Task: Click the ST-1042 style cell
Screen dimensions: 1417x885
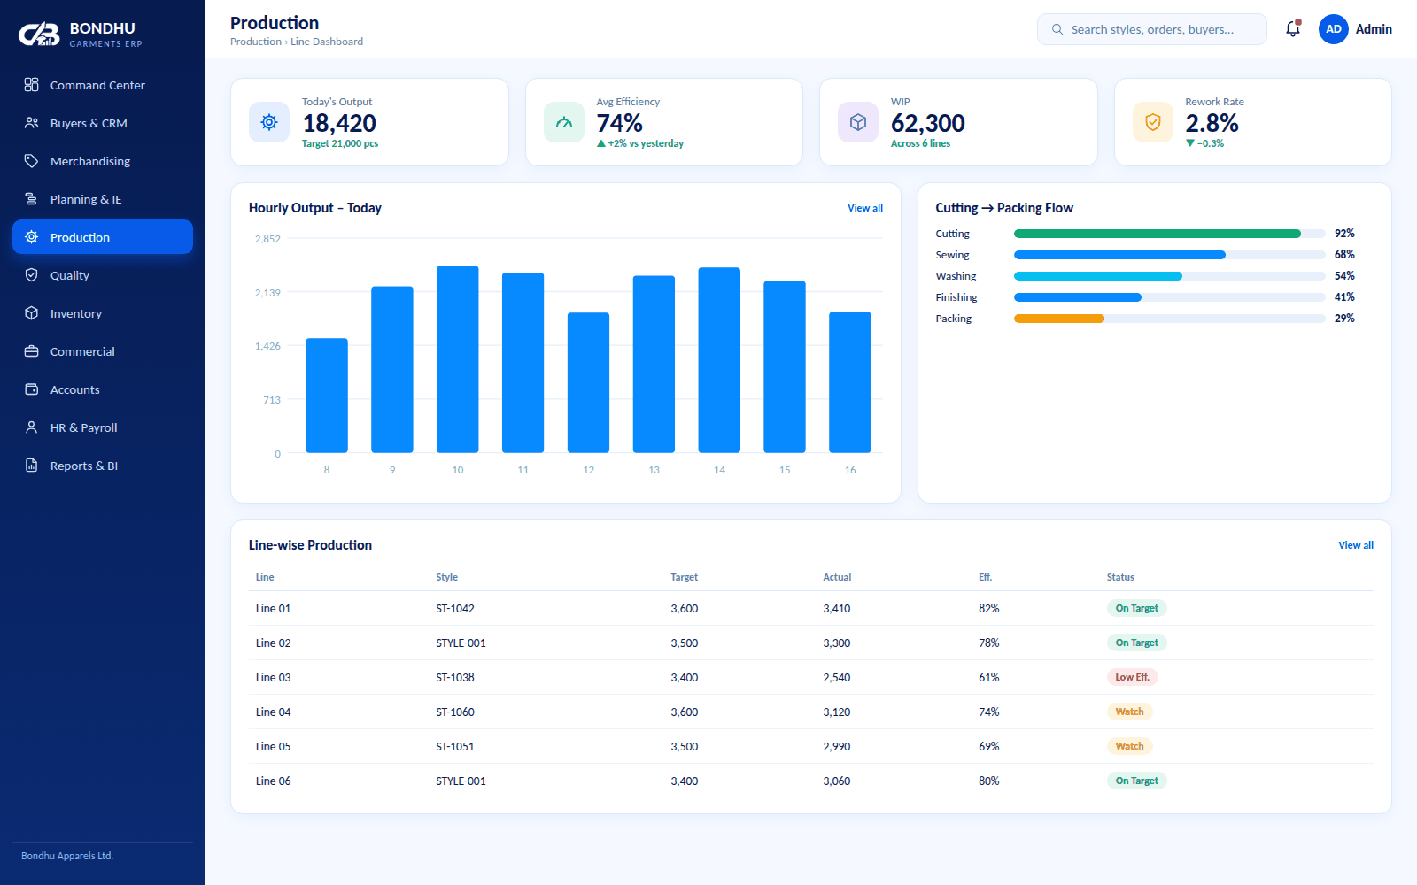Action: 455,609
